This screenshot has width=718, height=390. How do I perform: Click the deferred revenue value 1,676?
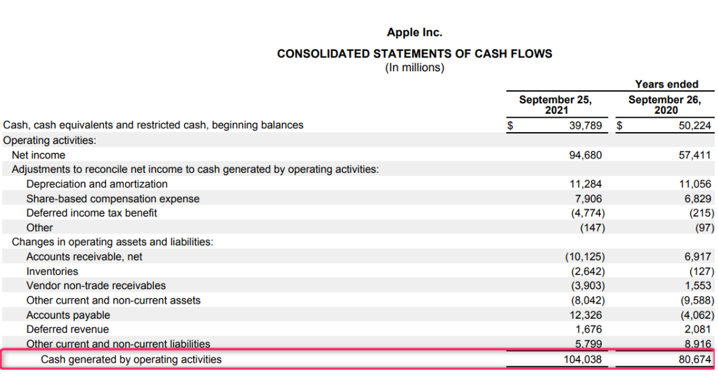588,329
